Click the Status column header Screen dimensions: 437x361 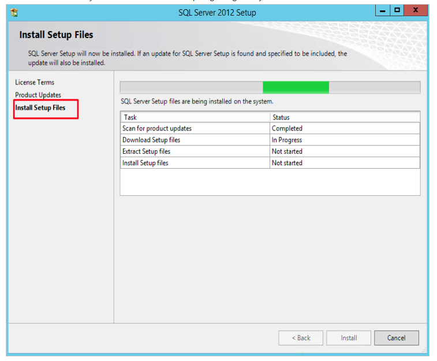(x=345, y=117)
